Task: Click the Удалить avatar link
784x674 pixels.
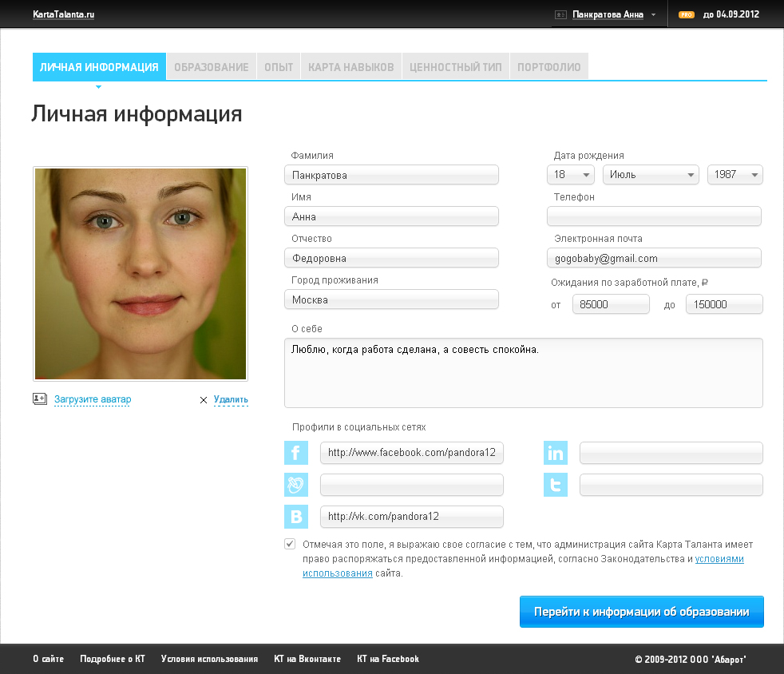Action: (231, 399)
